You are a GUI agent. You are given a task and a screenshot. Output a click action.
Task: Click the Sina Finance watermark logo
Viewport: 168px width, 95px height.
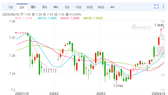[x=141, y=27]
